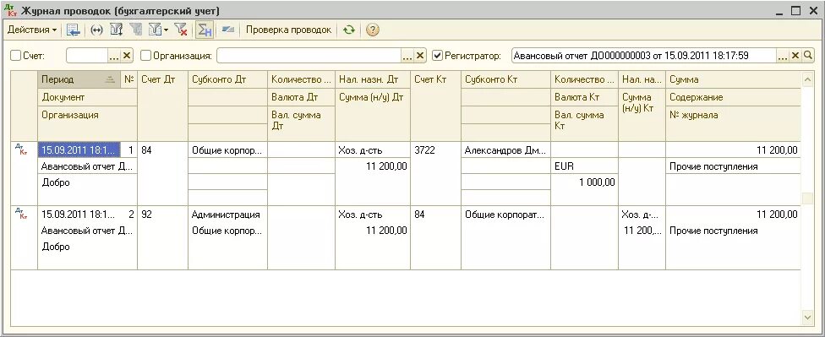
Task: Open the Действия menu
Action: click(x=31, y=30)
